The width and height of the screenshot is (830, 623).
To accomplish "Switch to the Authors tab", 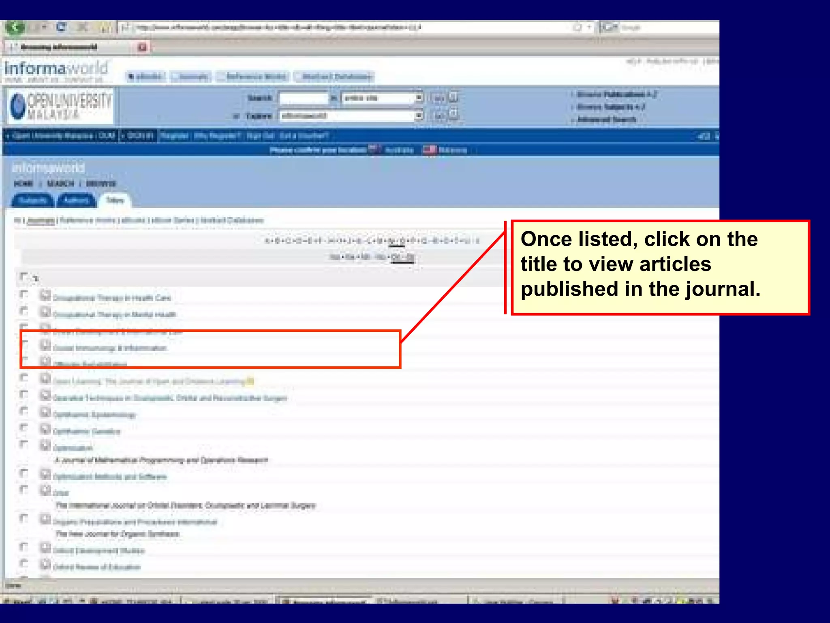I will tap(76, 200).
